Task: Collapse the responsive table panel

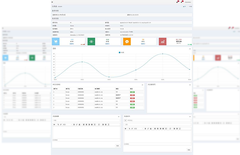Action: point(143,85)
